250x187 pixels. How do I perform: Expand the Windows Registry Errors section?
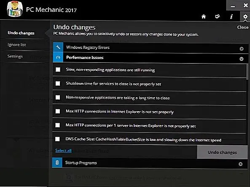(242, 48)
